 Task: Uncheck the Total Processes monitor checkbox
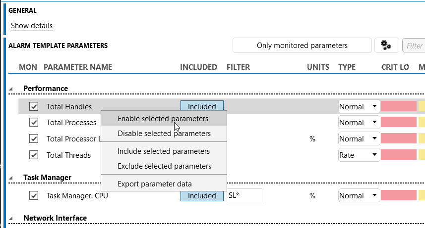coord(34,123)
